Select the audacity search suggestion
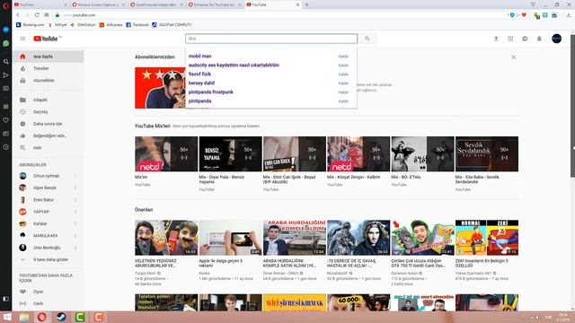This screenshot has height=323, width=575. pyautogui.click(x=234, y=65)
